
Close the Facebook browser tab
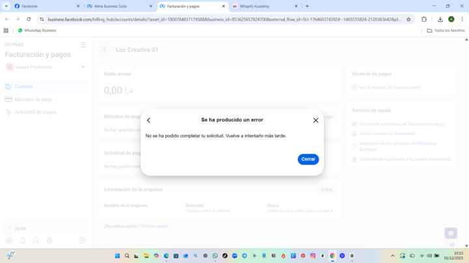pos(78,6)
